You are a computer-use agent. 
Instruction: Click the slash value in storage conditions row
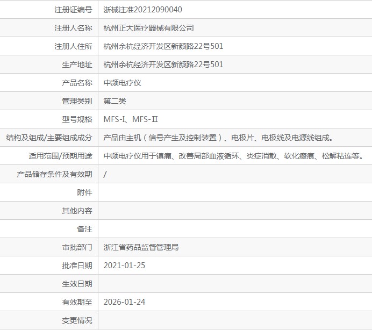click(105, 174)
